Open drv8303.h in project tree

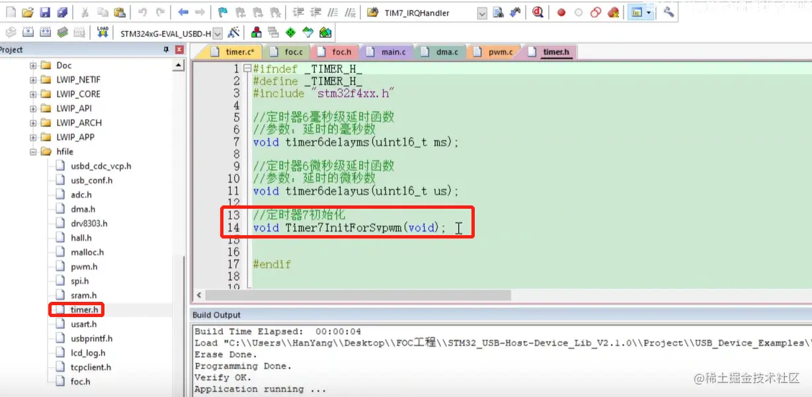pyautogui.click(x=89, y=223)
